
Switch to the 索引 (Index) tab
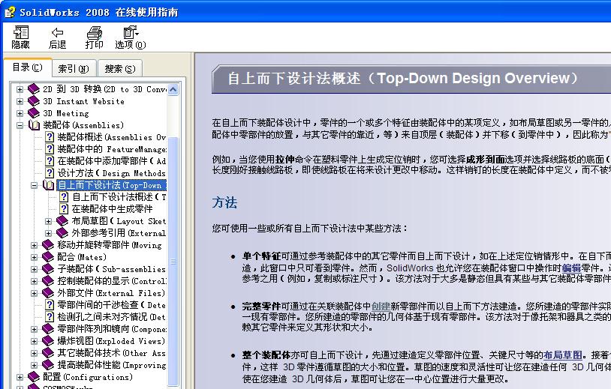point(74,69)
